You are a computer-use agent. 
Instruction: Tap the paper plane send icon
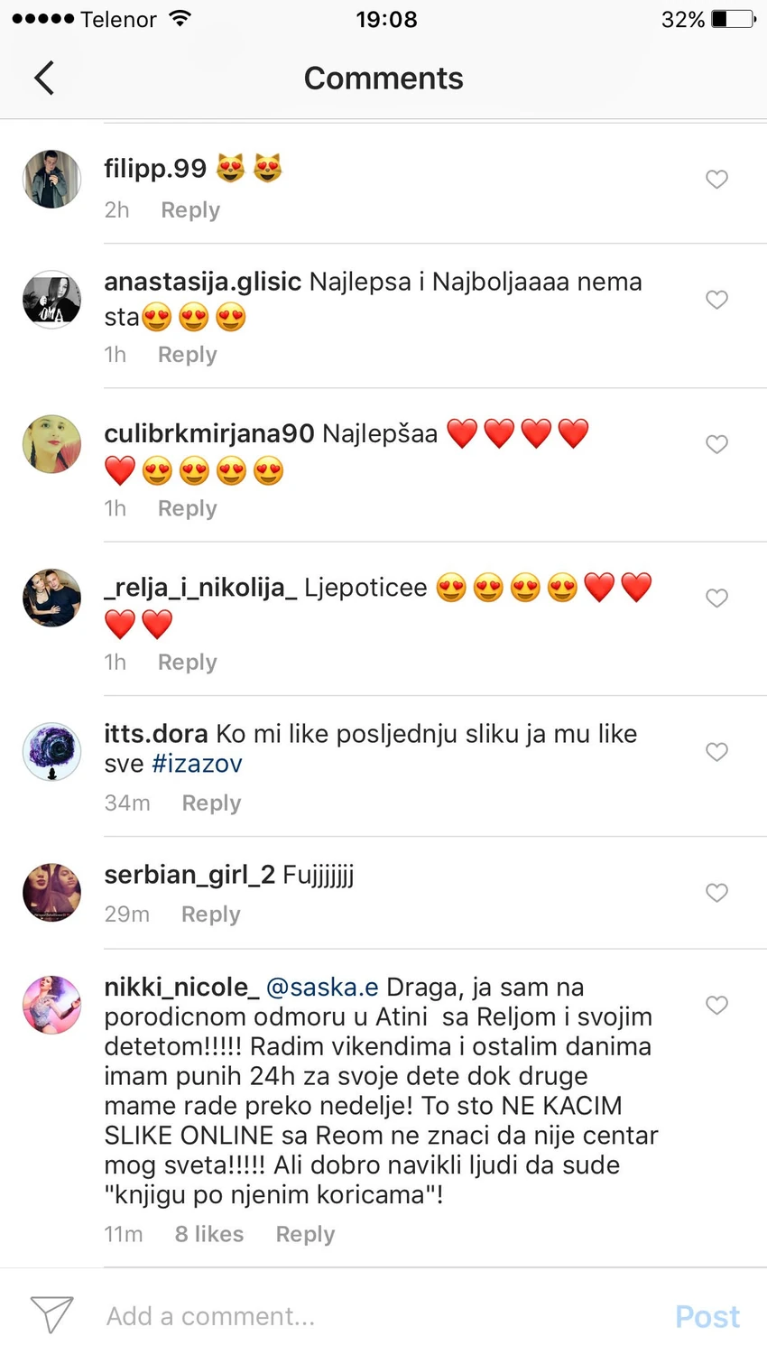tap(52, 1314)
